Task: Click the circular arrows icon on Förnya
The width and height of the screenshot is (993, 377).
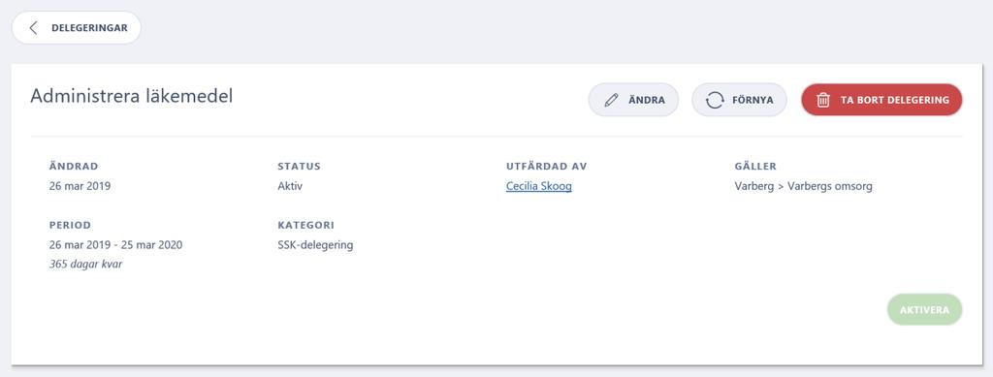Action: 715,100
